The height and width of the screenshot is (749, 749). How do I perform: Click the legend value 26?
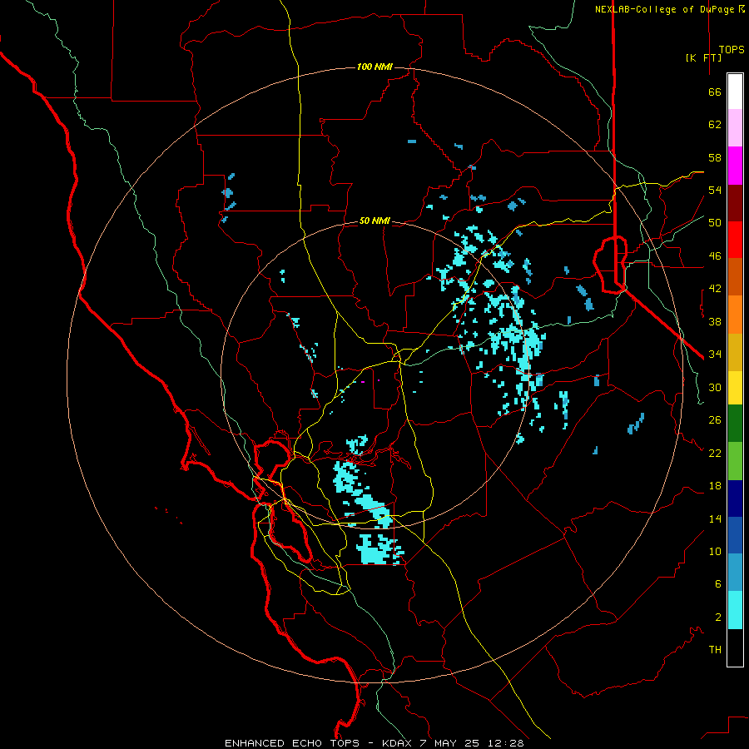[715, 420]
